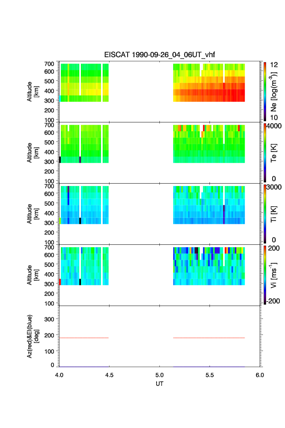The width and height of the screenshot is (285, 428).
Task: Click the 200 maximum on Vi color bar
Action: point(274,248)
